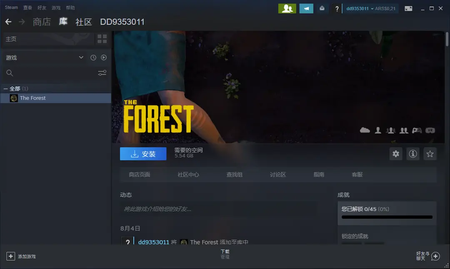Open the 社区 tab
The width and height of the screenshot is (450, 269).
(83, 22)
